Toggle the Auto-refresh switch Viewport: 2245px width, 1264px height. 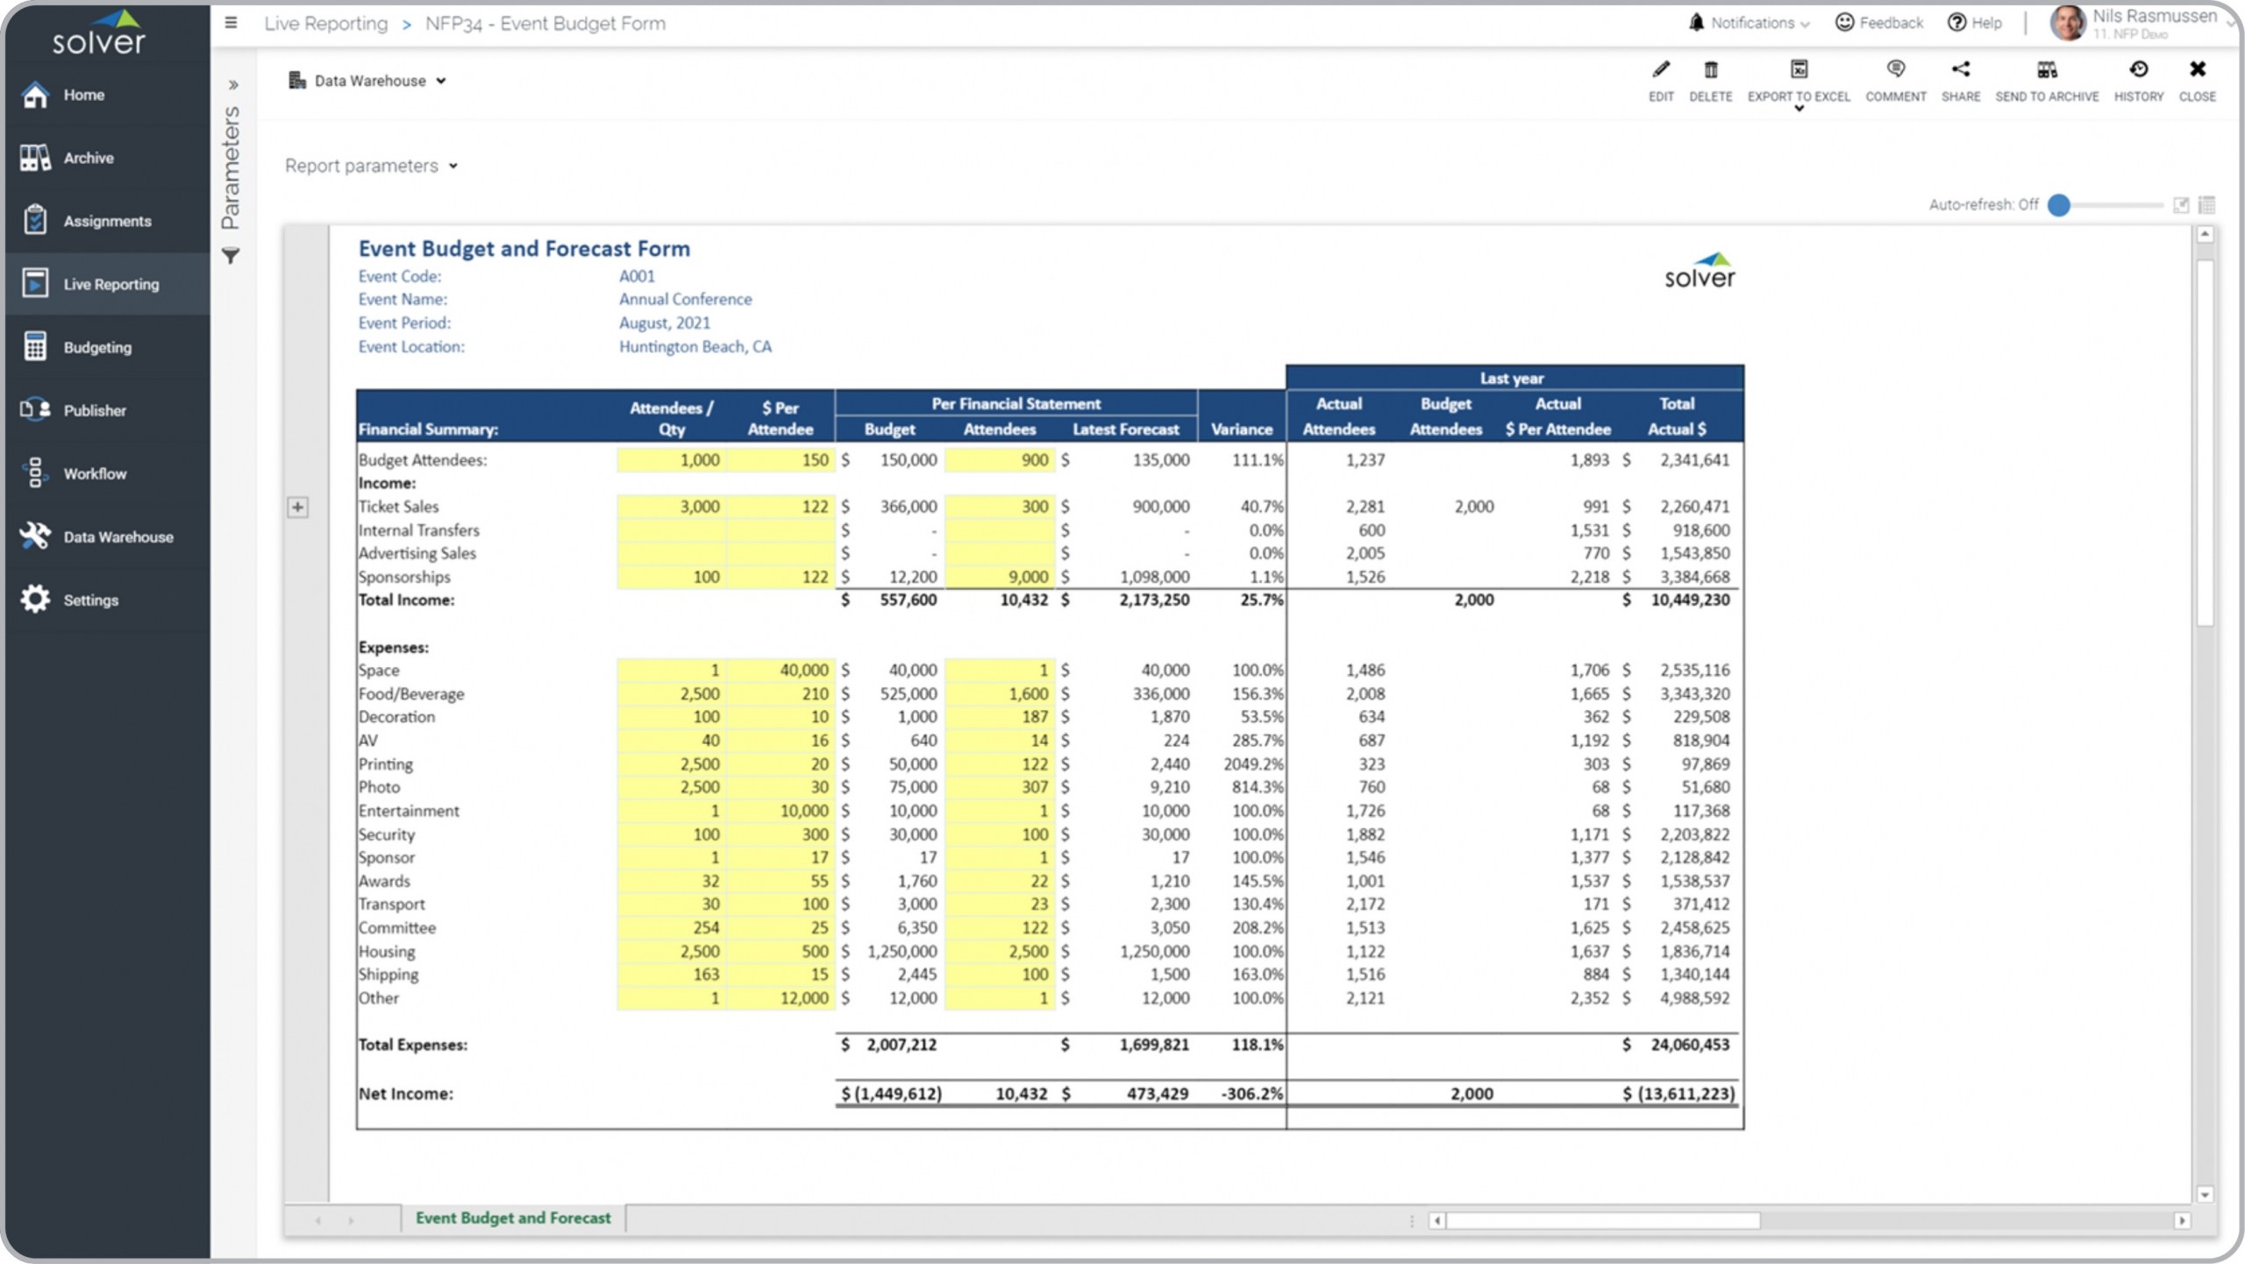[x=2059, y=205]
